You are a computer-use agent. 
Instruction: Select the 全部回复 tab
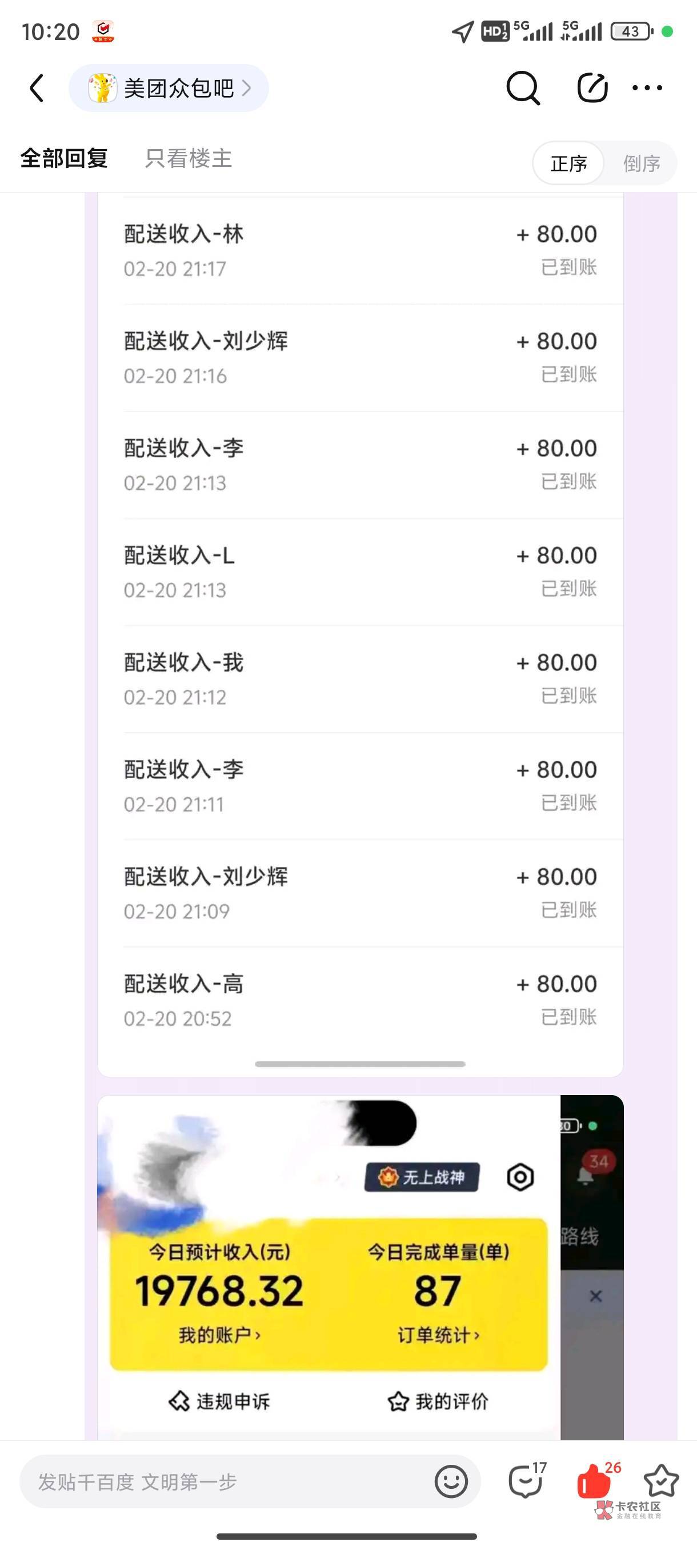[64, 159]
